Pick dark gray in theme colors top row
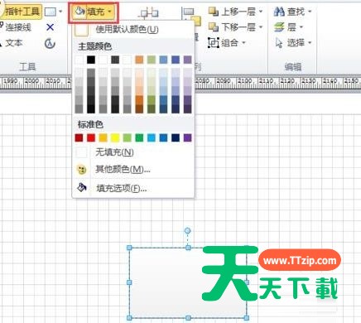Screen dimensions: 361x323 (115, 60)
